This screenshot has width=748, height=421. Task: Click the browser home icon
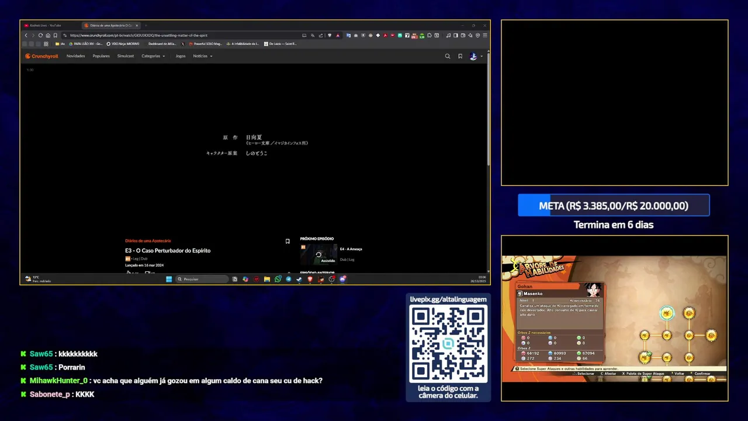click(48, 35)
